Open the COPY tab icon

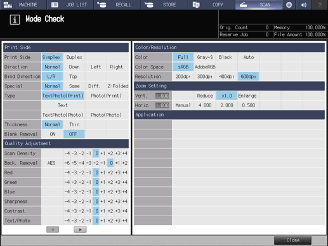pos(196,4)
